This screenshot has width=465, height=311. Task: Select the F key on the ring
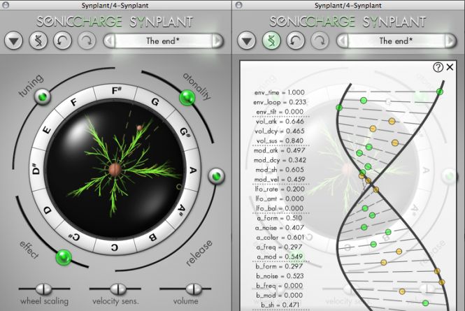74,103
